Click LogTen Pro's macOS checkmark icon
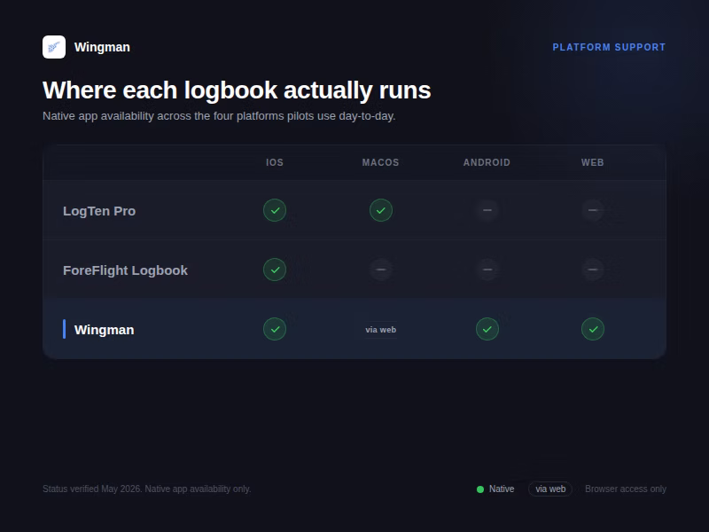Image resolution: width=709 pixels, height=532 pixels. pyautogui.click(x=381, y=210)
